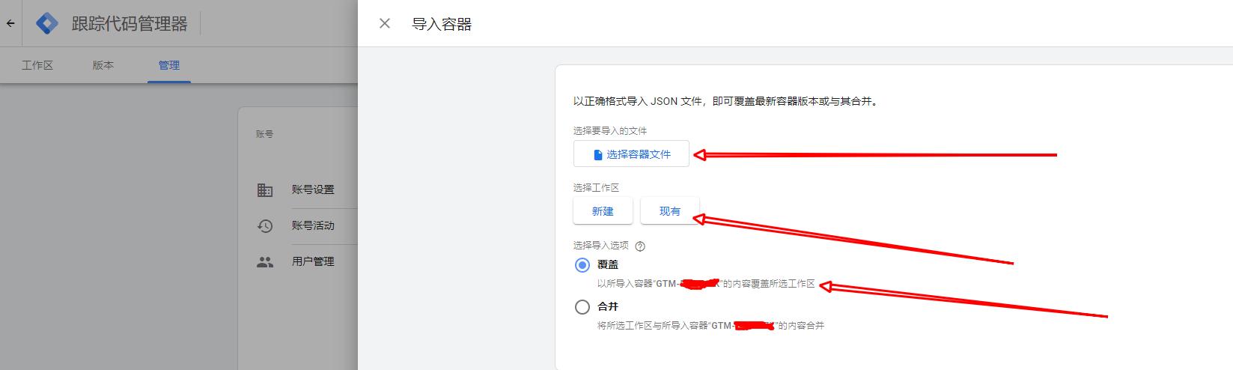Image resolution: width=1233 pixels, height=370 pixels.
Task: Click the Tag Manager logo icon
Action: 47,23
